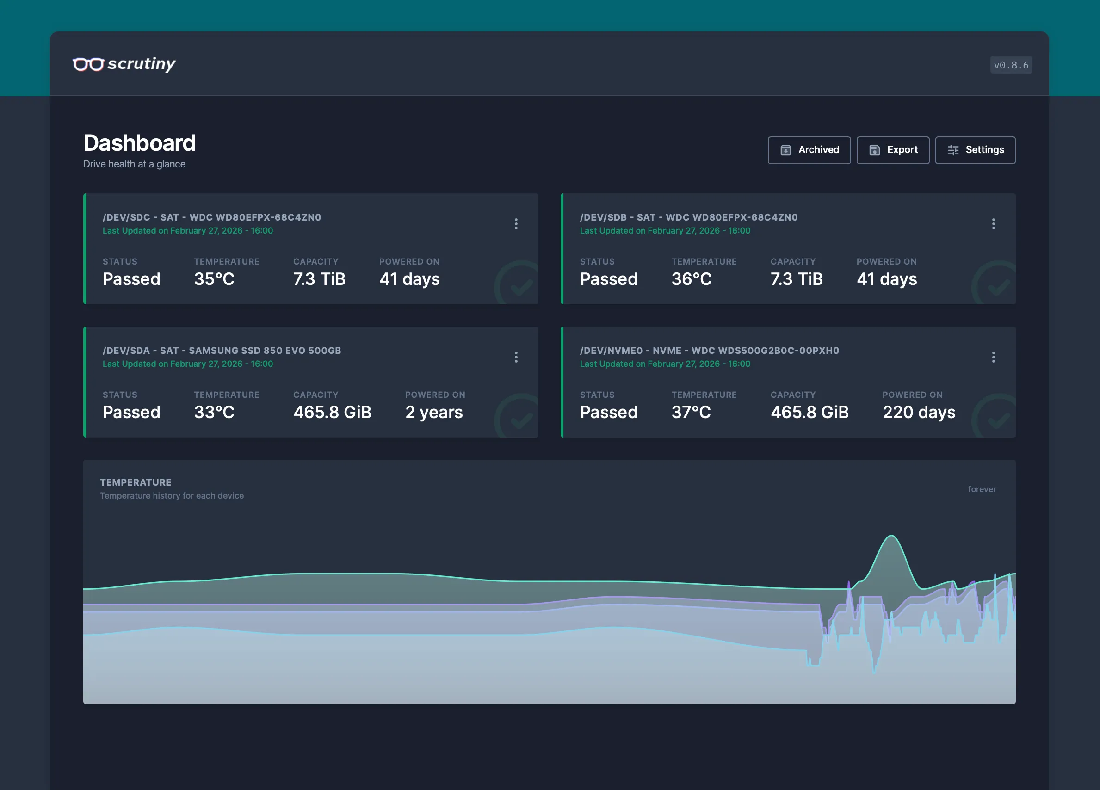This screenshot has width=1100, height=790.
Task: Click the v0.8.6 version badge
Action: [x=1011, y=64]
